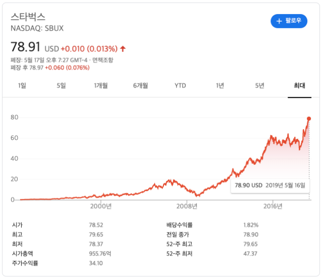This screenshot has width=323, height=280.
Task: Open the YTD chart tab
Action: coord(180,85)
